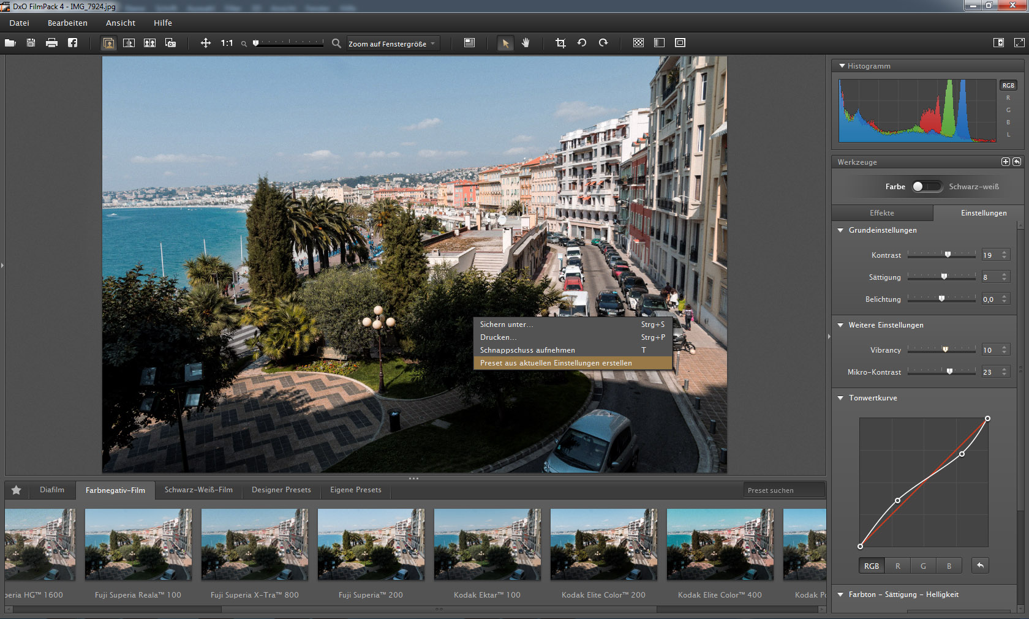
Task: Enable the RGB histogram channel button
Action: [x=1008, y=85]
